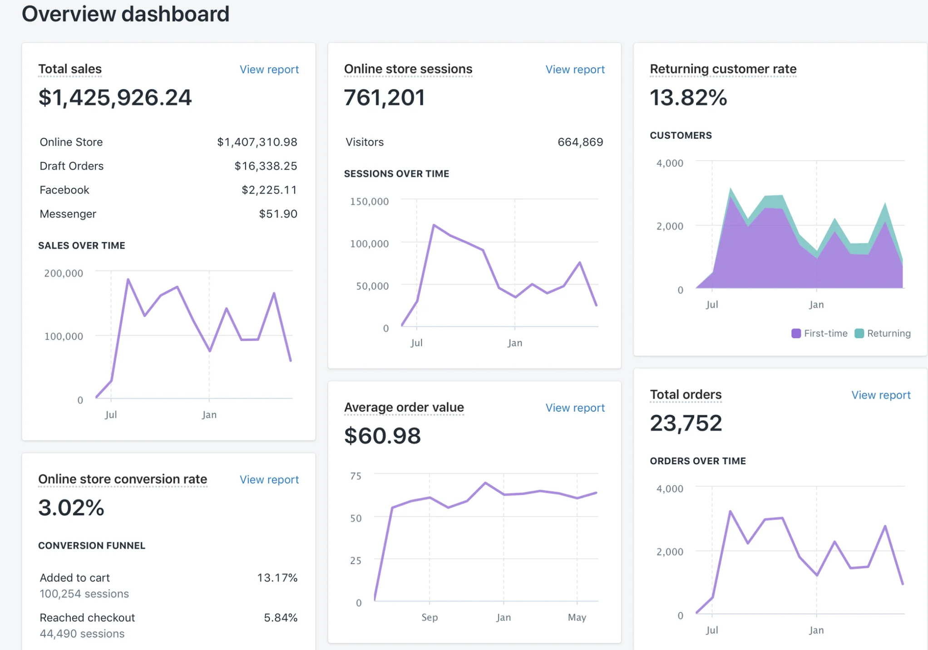This screenshot has width=928, height=650.
Task: Click the 5.84% reached checkout value
Action: click(x=281, y=618)
